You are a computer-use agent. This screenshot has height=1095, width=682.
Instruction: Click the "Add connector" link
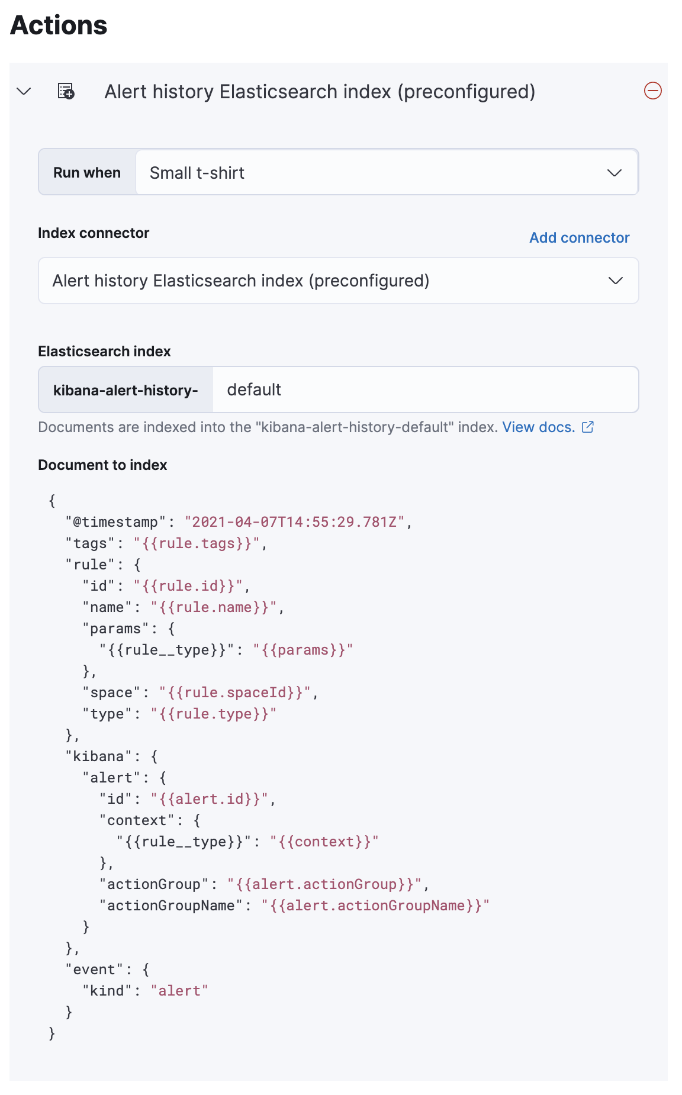579,238
